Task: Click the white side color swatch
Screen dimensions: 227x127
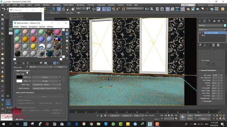Action: (19, 81)
